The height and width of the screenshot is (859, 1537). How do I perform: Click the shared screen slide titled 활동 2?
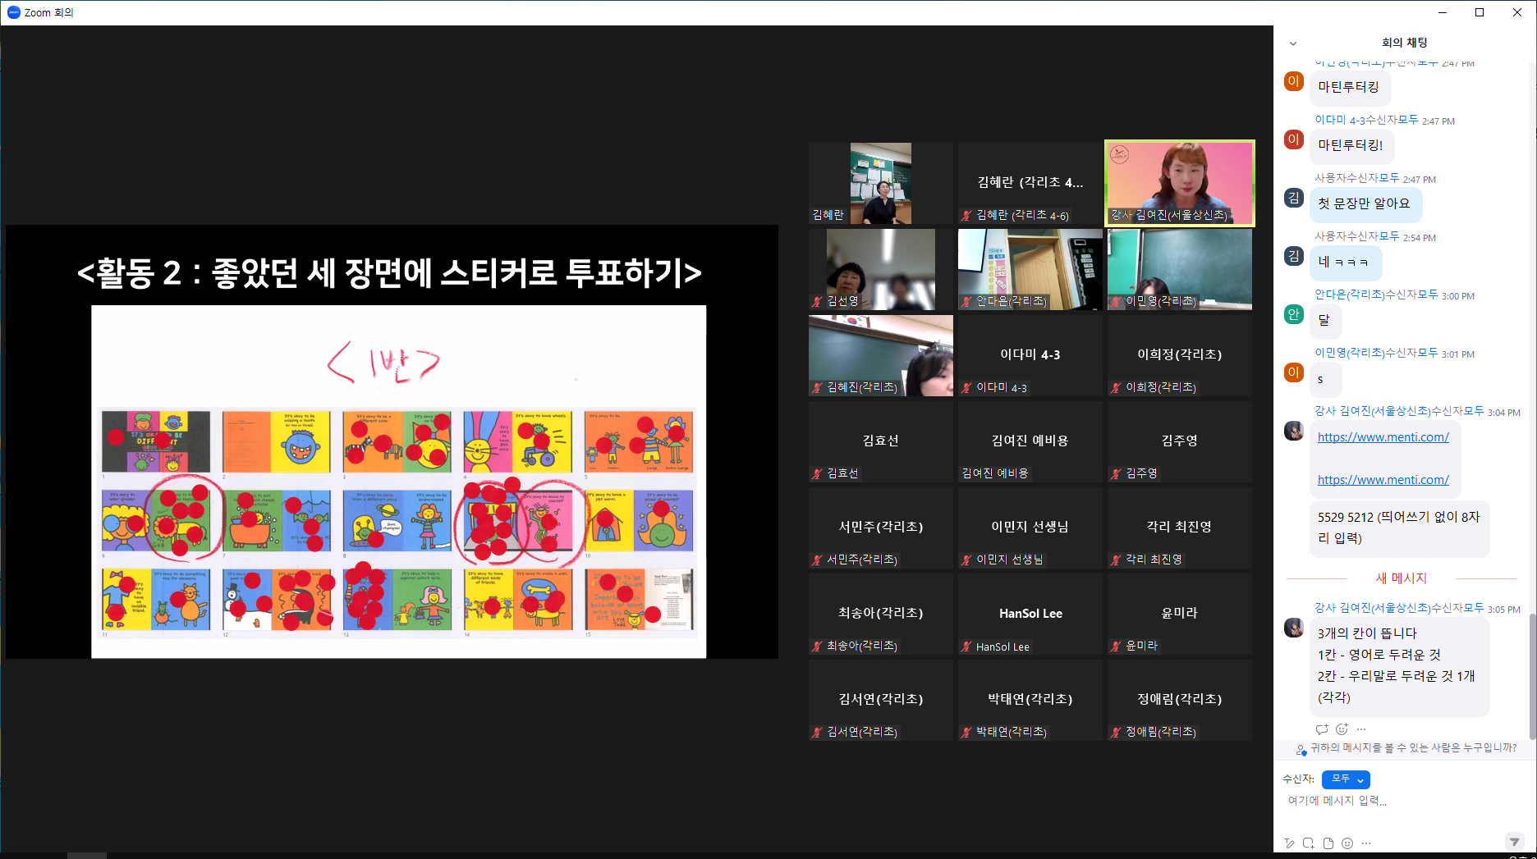coord(392,441)
